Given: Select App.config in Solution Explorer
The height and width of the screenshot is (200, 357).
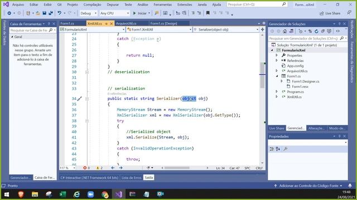Looking at the screenshot, I should pyautogui.click(x=295, y=66).
